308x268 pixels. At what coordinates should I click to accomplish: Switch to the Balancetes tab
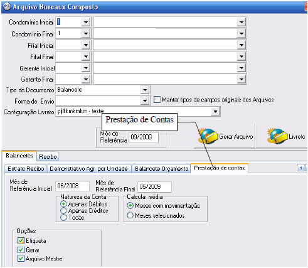(x=19, y=156)
